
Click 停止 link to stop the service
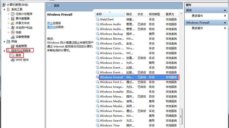click(x=50, y=23)
